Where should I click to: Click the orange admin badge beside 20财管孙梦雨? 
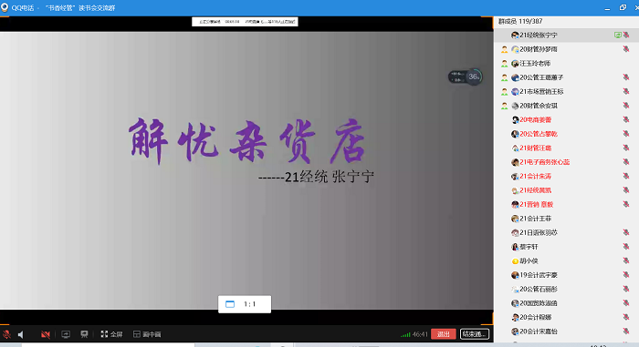point(505,49)
